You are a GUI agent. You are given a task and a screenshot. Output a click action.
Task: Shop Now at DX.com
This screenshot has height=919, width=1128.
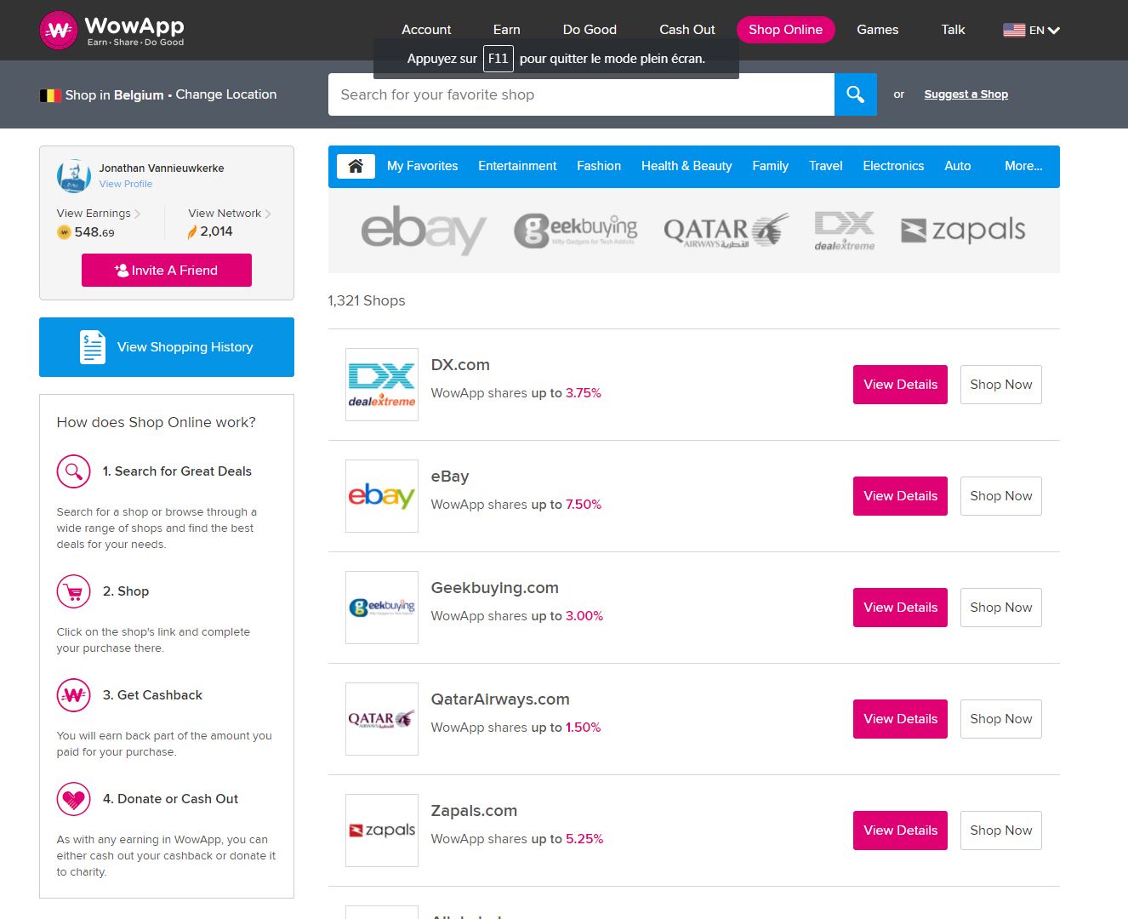coord(1001,385)
